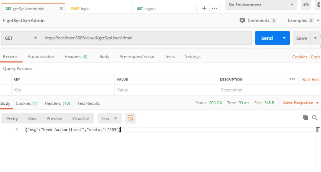321x172 pixels.
Task: Click the query param Key field
Action: pyautogui.click(x=63, y=90)
